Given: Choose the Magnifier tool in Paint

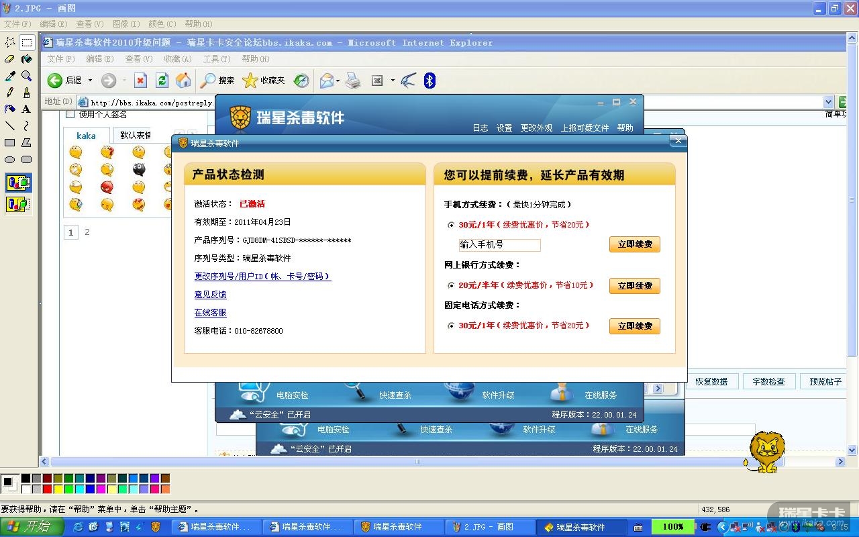Looking at the screenshot, I should click(x=27, y=76).
